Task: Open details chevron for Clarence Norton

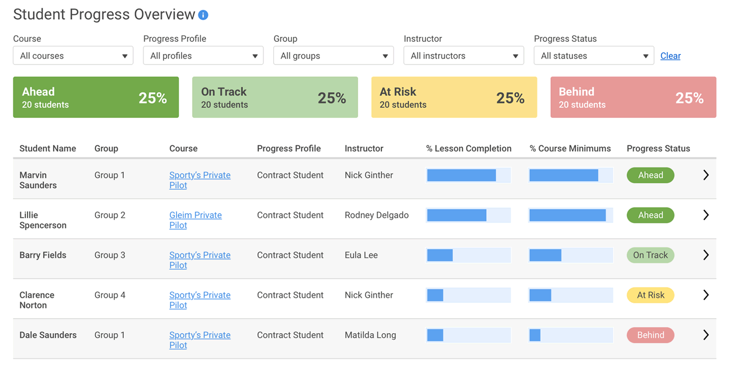Action: coord(706,295)
